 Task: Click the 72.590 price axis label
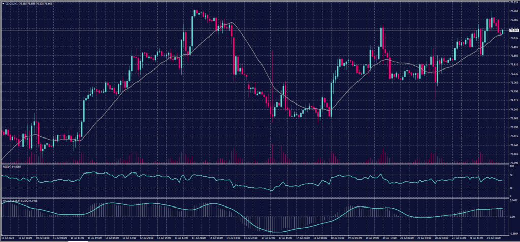point(513,163)
